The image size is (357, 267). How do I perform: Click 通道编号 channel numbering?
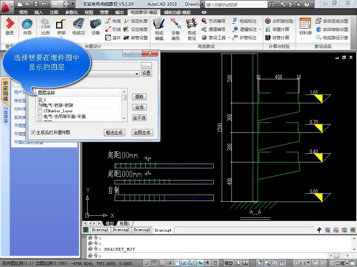214,29
